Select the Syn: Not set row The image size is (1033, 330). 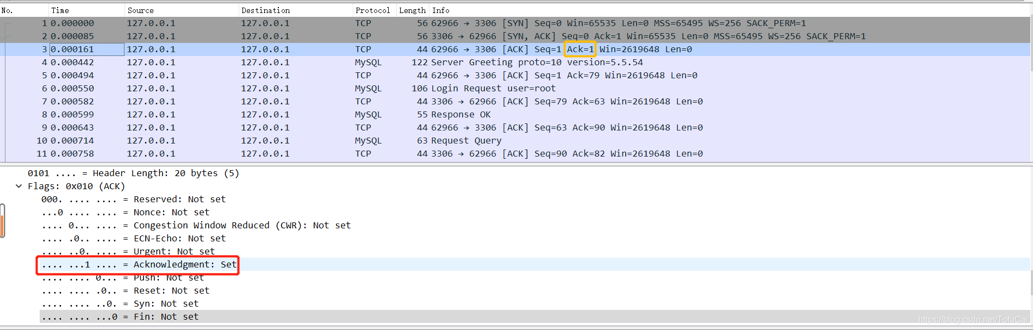point(120,304)
